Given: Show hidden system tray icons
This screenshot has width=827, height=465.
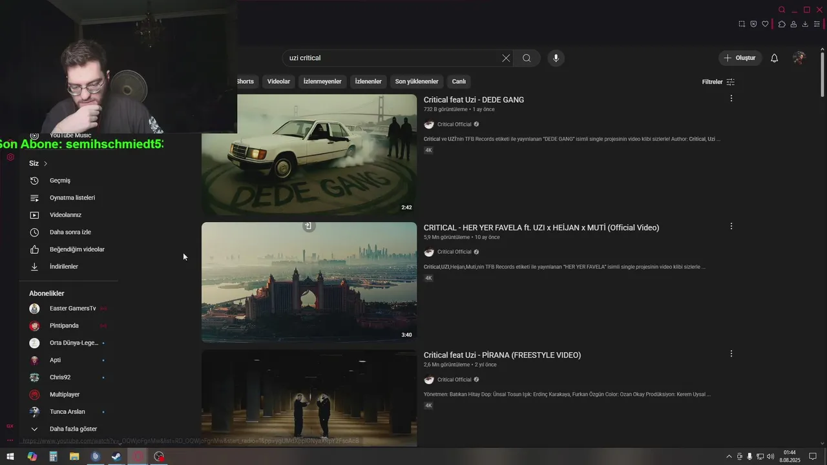Looking at the screenshot, I should pos(729,457).
